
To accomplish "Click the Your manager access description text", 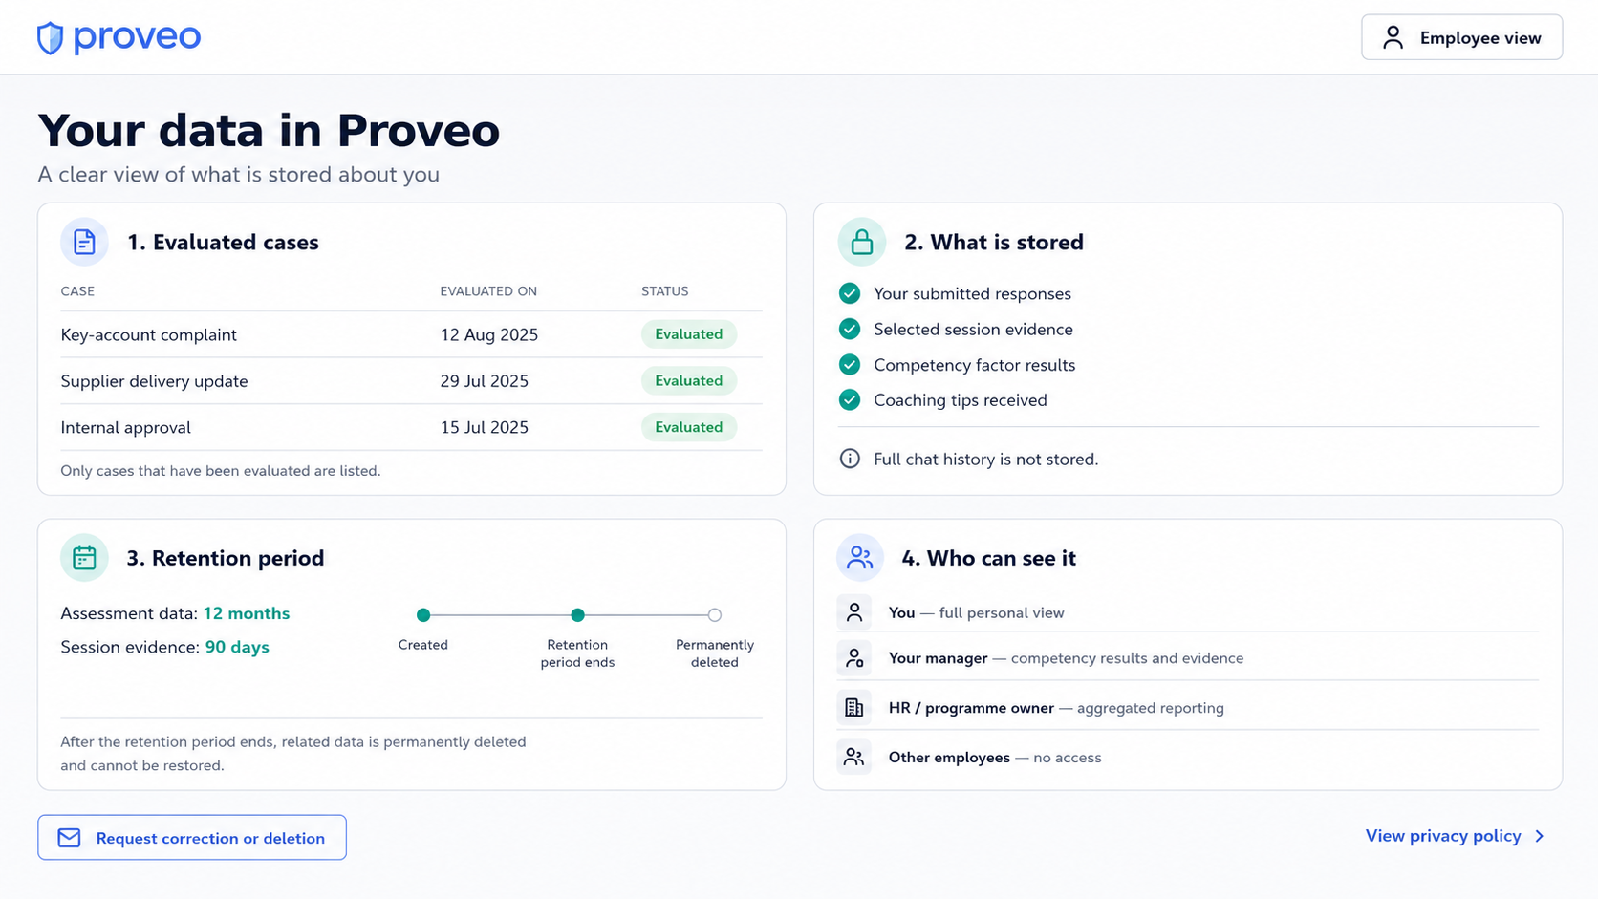I will pos(1128,658).
